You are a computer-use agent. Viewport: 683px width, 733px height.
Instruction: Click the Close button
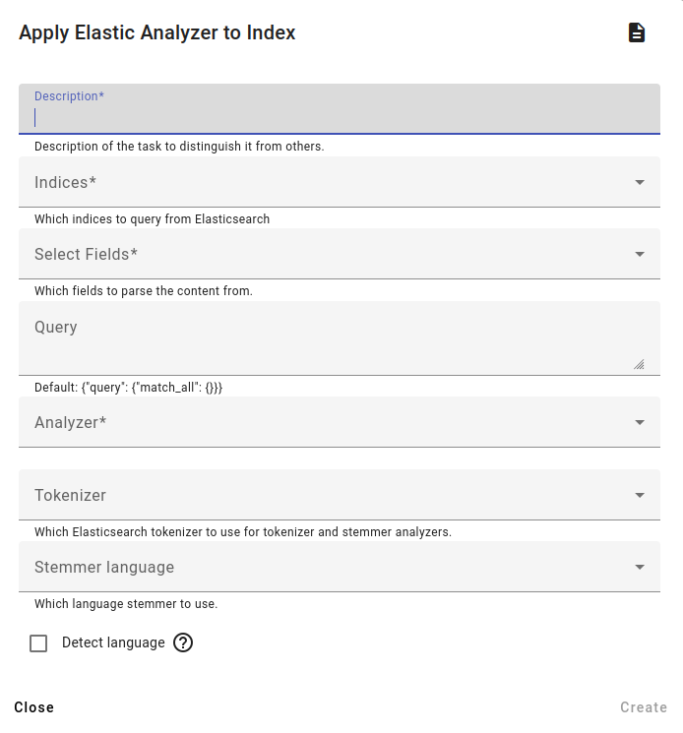pos(33,707)
